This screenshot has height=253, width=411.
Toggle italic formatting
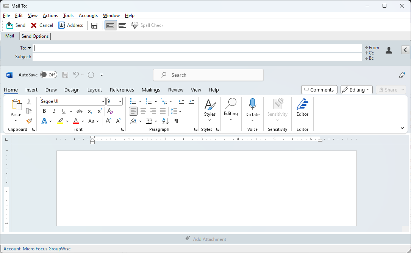(54, 111)
